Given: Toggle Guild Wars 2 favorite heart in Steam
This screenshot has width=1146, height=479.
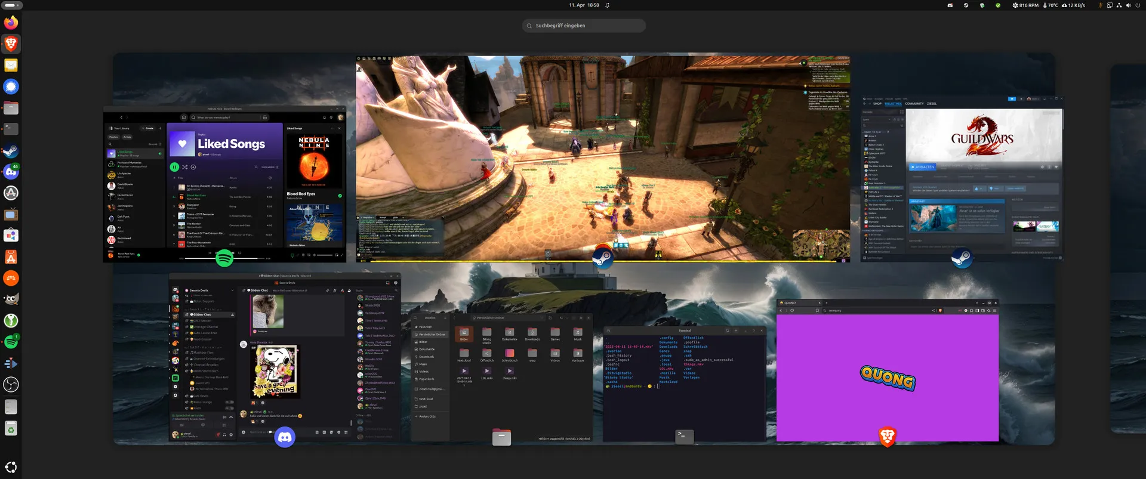Looking at the screenshot, I should pos(1056,167).
